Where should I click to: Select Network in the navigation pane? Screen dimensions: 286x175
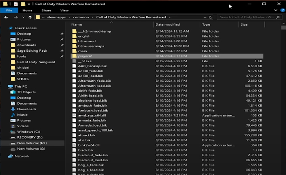pyautogui.click(x=22, y=156)
